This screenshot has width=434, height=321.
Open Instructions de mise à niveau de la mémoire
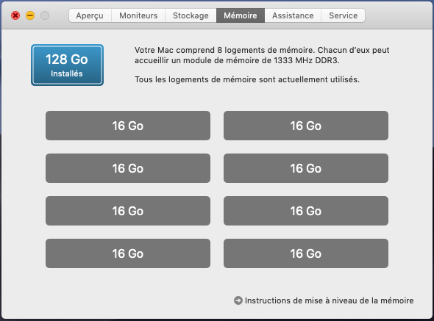coord(329,300)
